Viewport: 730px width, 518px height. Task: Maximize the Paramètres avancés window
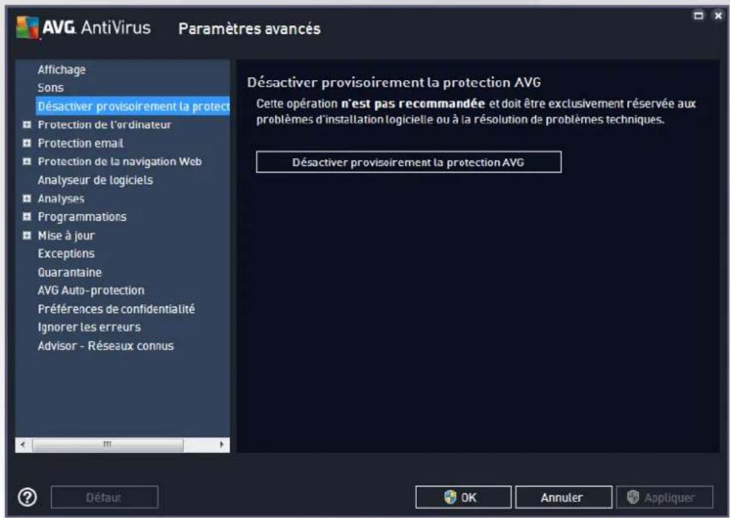(698, 15)
